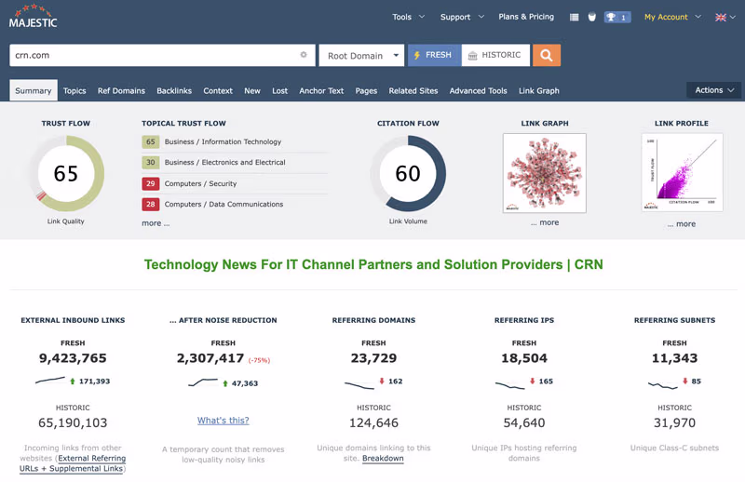Viewport: 745px width, 482px height.
Task: Clear the crn.com search field
Action: [304, 56]
